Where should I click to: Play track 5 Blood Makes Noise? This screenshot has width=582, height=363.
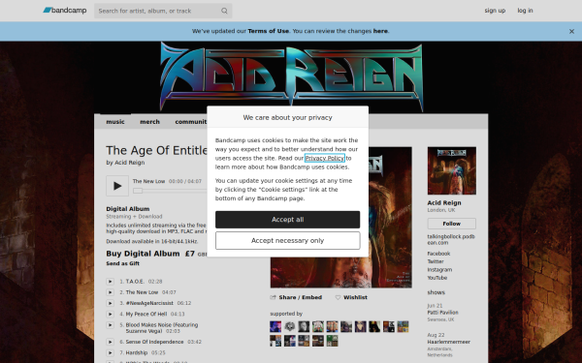110,325
